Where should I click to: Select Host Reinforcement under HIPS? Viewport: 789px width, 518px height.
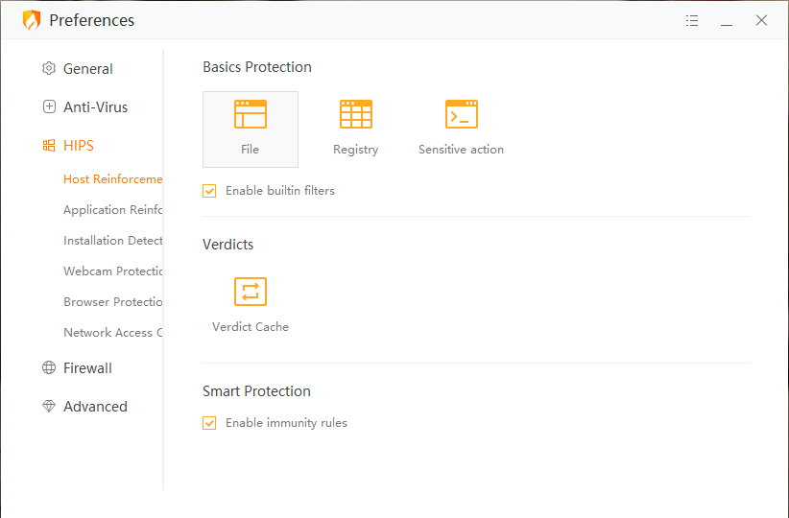pyautogui.click(x=112, y=179)
